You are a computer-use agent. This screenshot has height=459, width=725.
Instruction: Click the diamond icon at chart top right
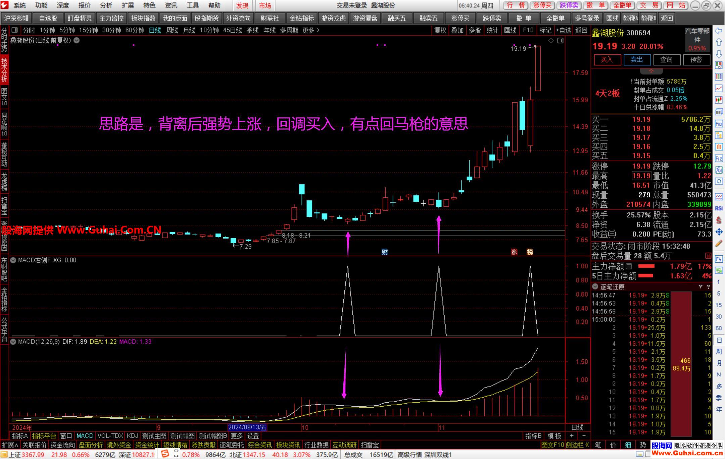point(551,41)
